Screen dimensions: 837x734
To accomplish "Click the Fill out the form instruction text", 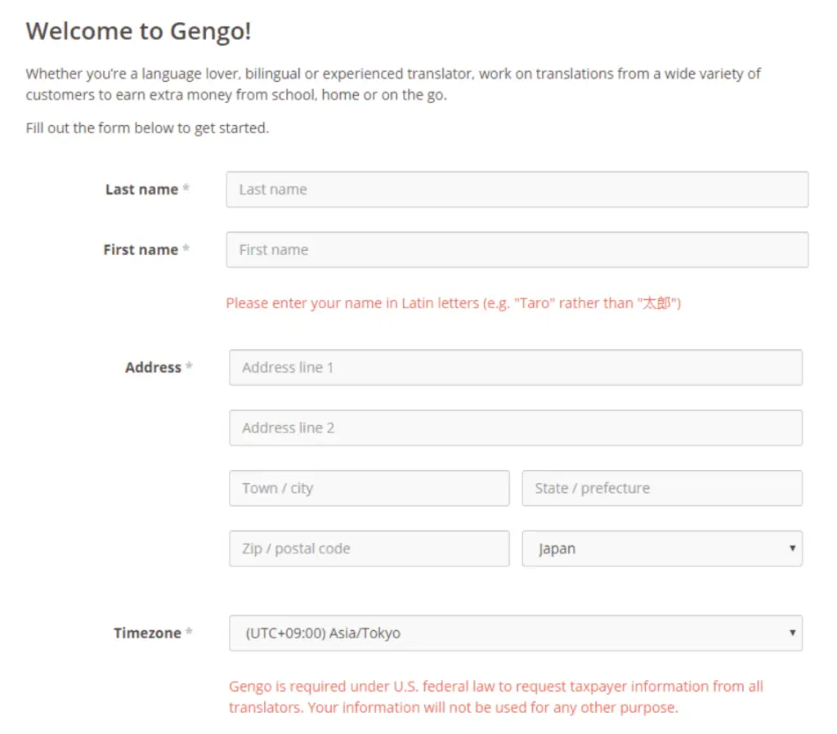I will (x=147, y=128).
